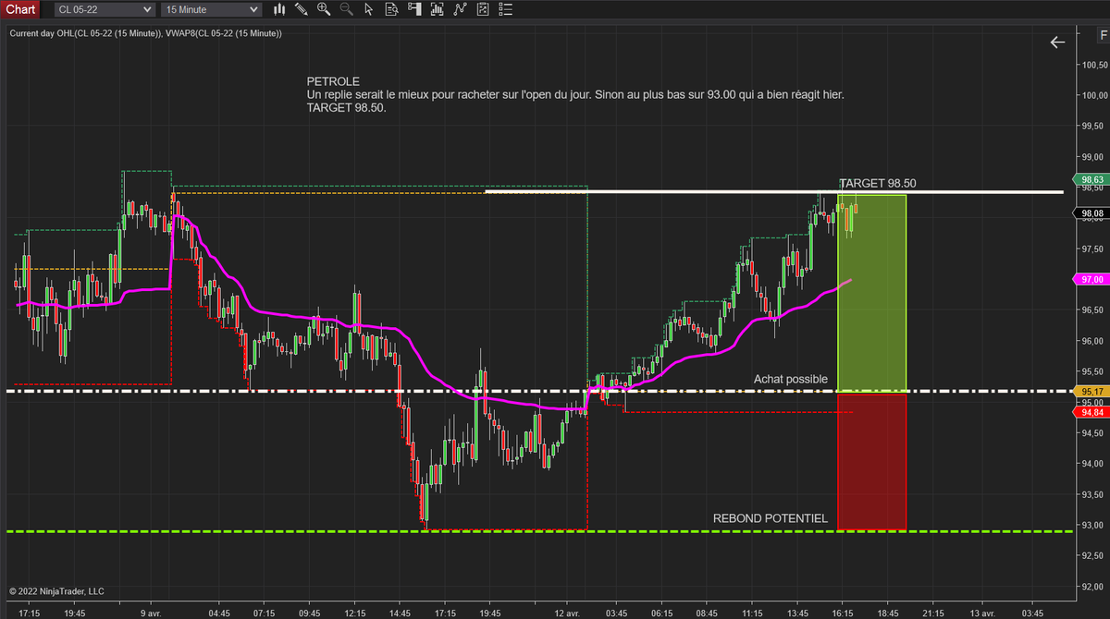
Task: Open the 15 Minute interval dropdown
Action: pos(211,9)
